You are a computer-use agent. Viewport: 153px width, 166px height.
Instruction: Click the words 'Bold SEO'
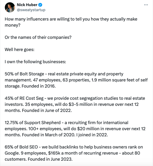(29, 147)
